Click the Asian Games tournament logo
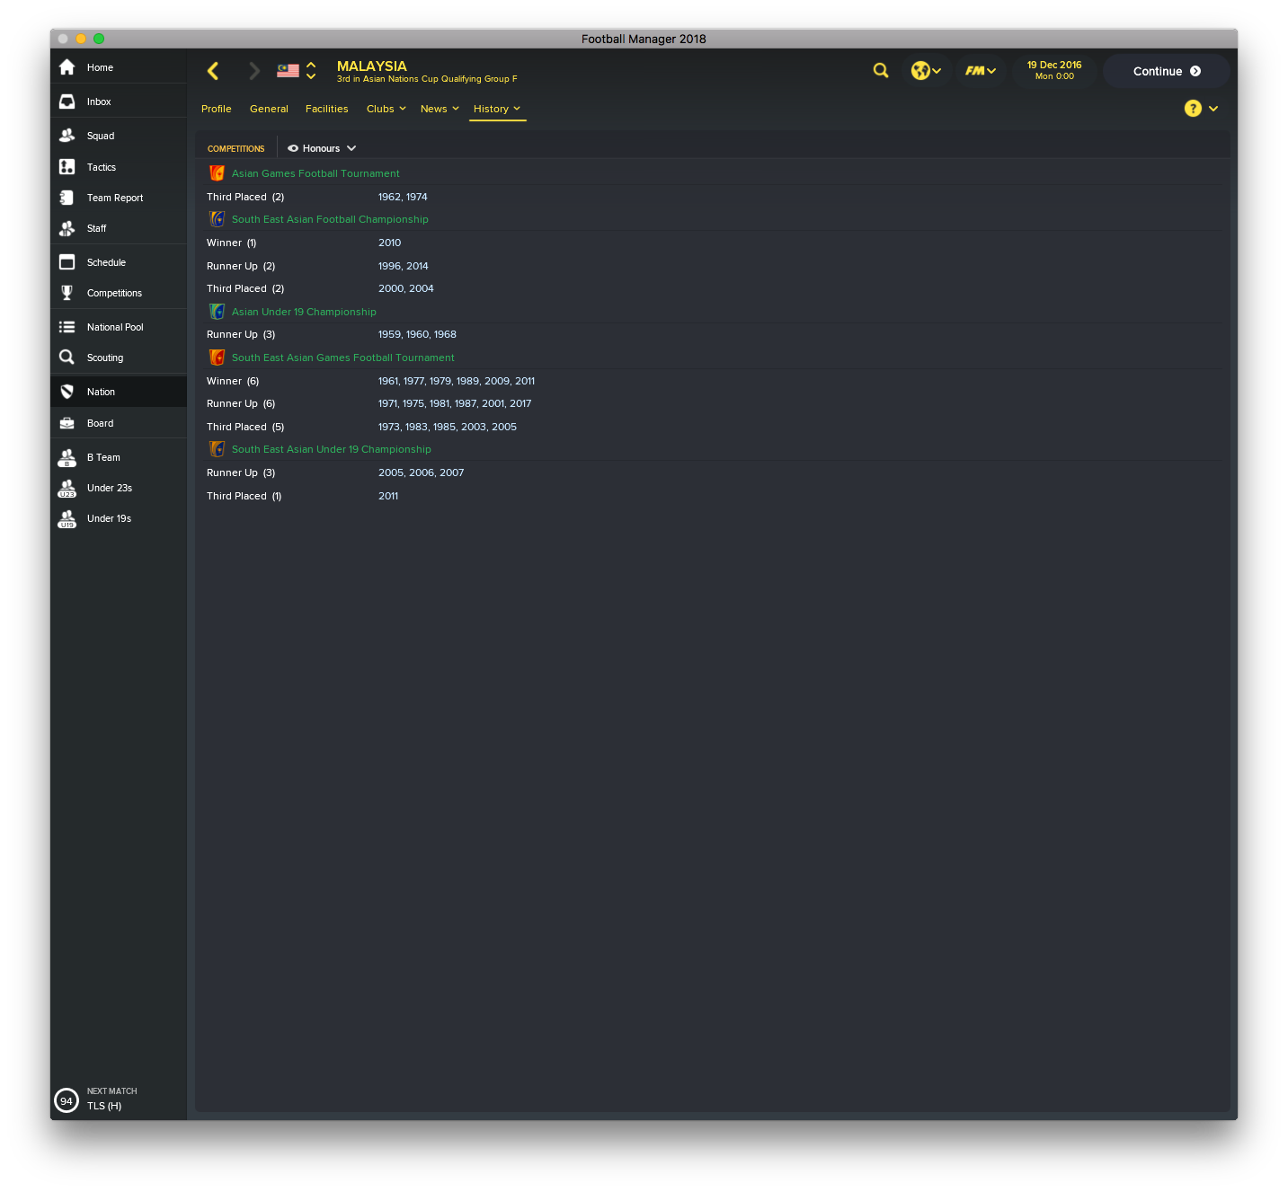 217,173
